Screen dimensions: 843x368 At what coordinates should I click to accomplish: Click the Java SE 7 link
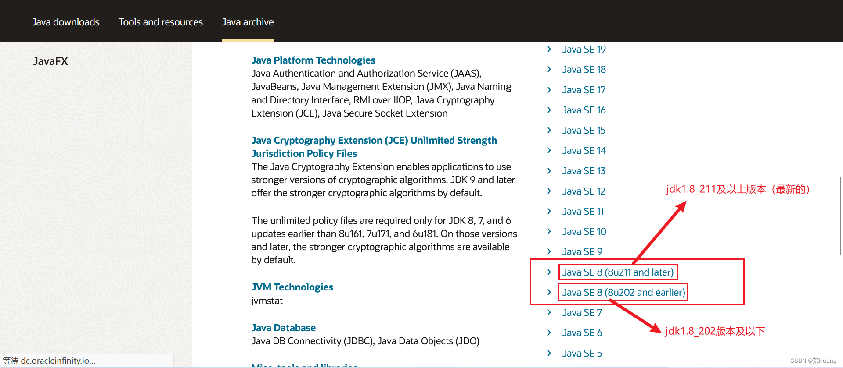tap(582, 312)
